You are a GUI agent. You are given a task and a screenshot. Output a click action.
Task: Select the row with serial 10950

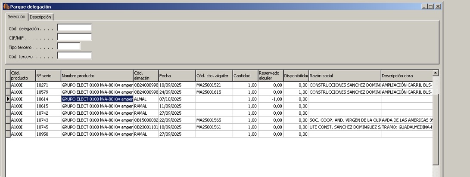(x=48, y=134)
